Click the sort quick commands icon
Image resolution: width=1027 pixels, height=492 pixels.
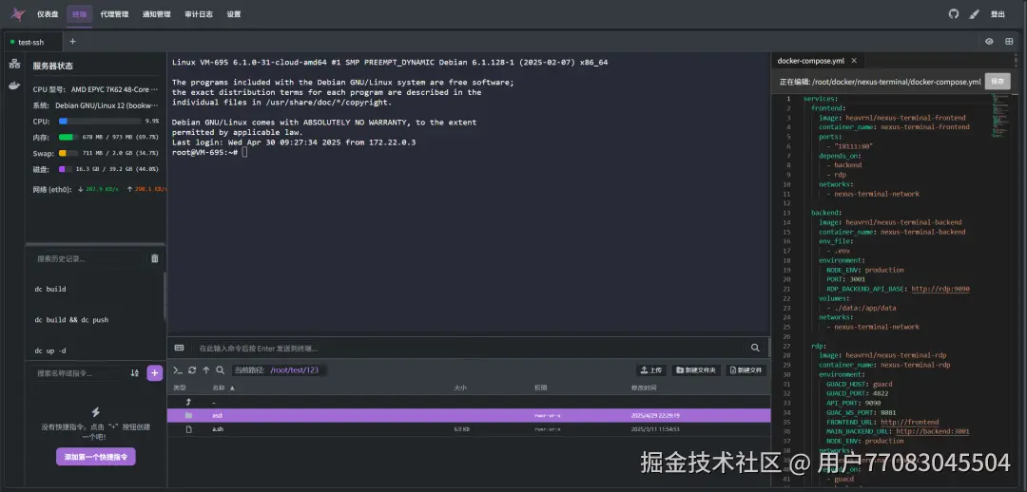coord(134,373)
